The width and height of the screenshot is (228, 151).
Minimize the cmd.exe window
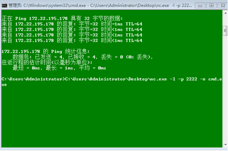click(200, 5)
